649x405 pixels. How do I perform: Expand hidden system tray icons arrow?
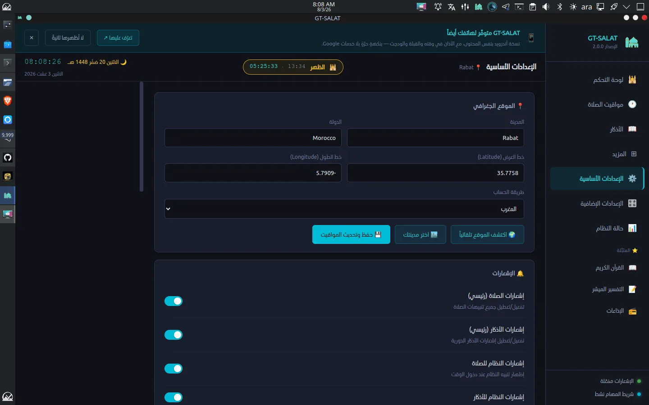coord(626,7)
